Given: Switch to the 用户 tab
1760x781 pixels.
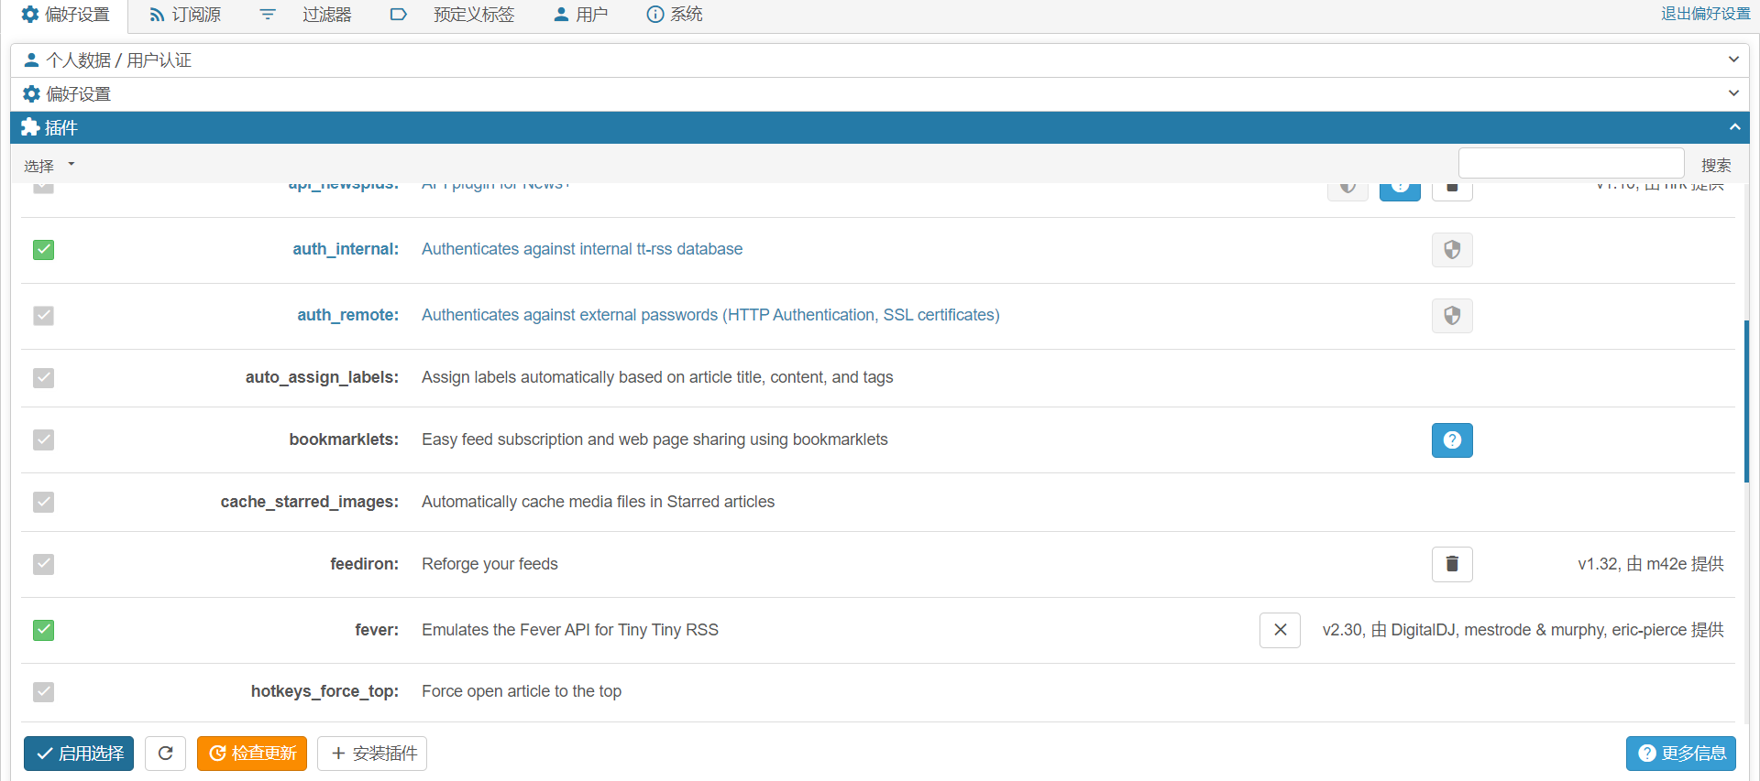Looking at the screenshot, I should point(580,15).
